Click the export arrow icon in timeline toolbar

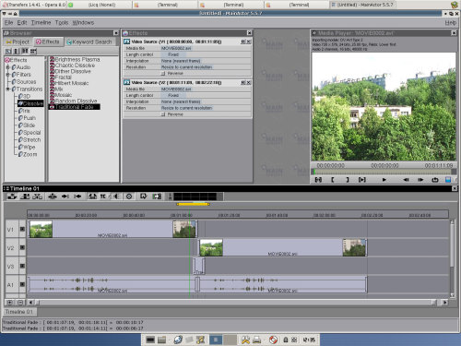pos(157,197)
